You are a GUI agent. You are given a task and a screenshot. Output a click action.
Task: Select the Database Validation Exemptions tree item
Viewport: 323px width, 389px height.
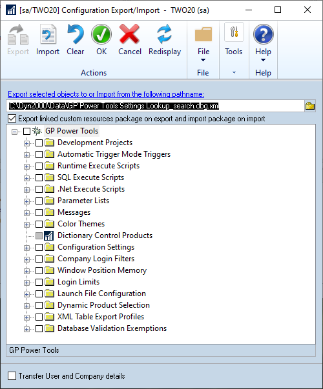pos(112,328)
